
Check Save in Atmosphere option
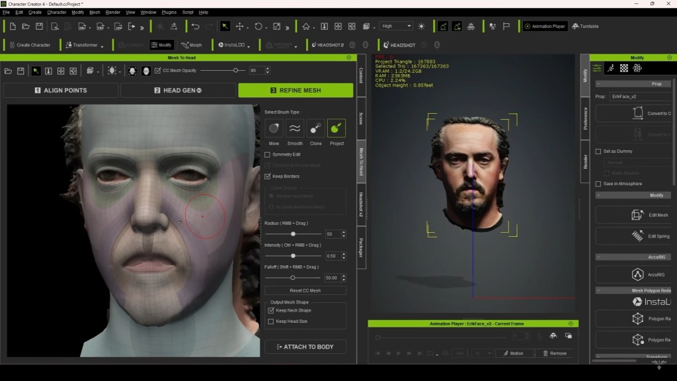598,184
